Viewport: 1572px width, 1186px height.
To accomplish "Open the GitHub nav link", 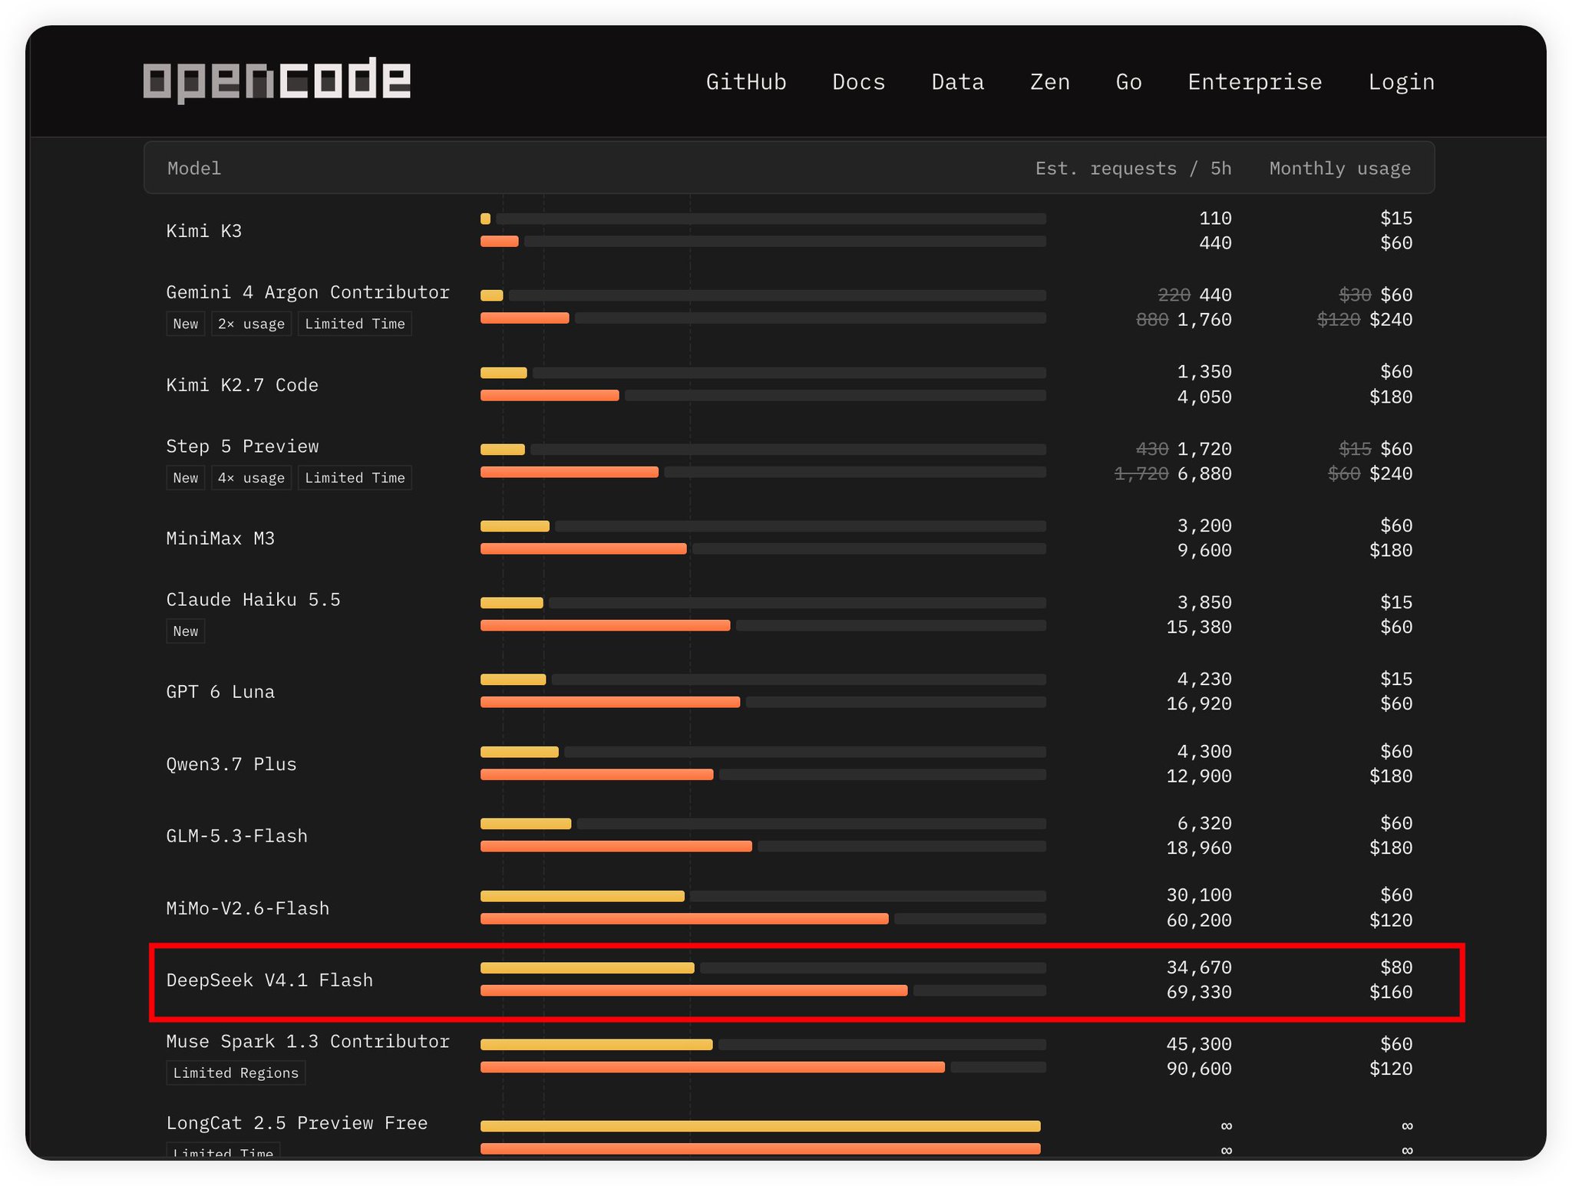I will [746, 82].
